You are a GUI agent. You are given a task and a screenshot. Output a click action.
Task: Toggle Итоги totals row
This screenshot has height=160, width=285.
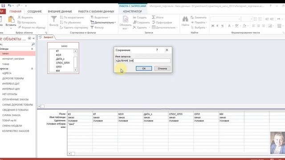point(158,17)
